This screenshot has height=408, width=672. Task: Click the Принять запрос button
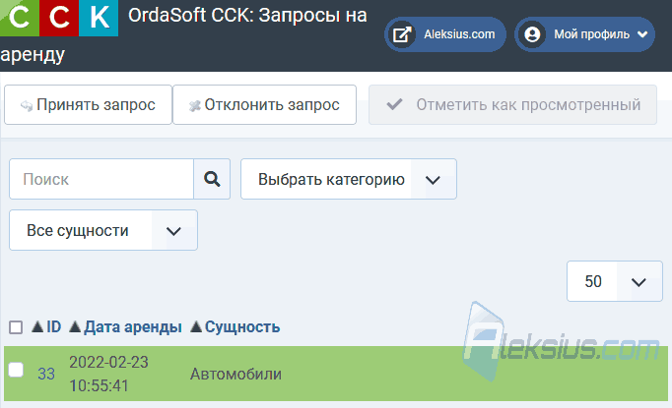pyautogui.click(x=89, y=105)
